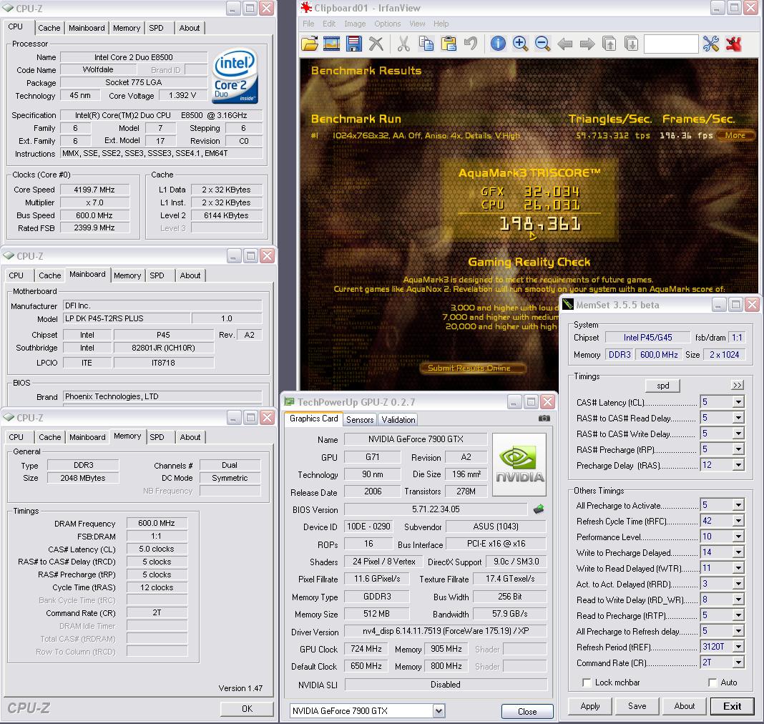Go to next image with right arrow
Viewport: 764px width, 724px height.
tap(587, 44)
